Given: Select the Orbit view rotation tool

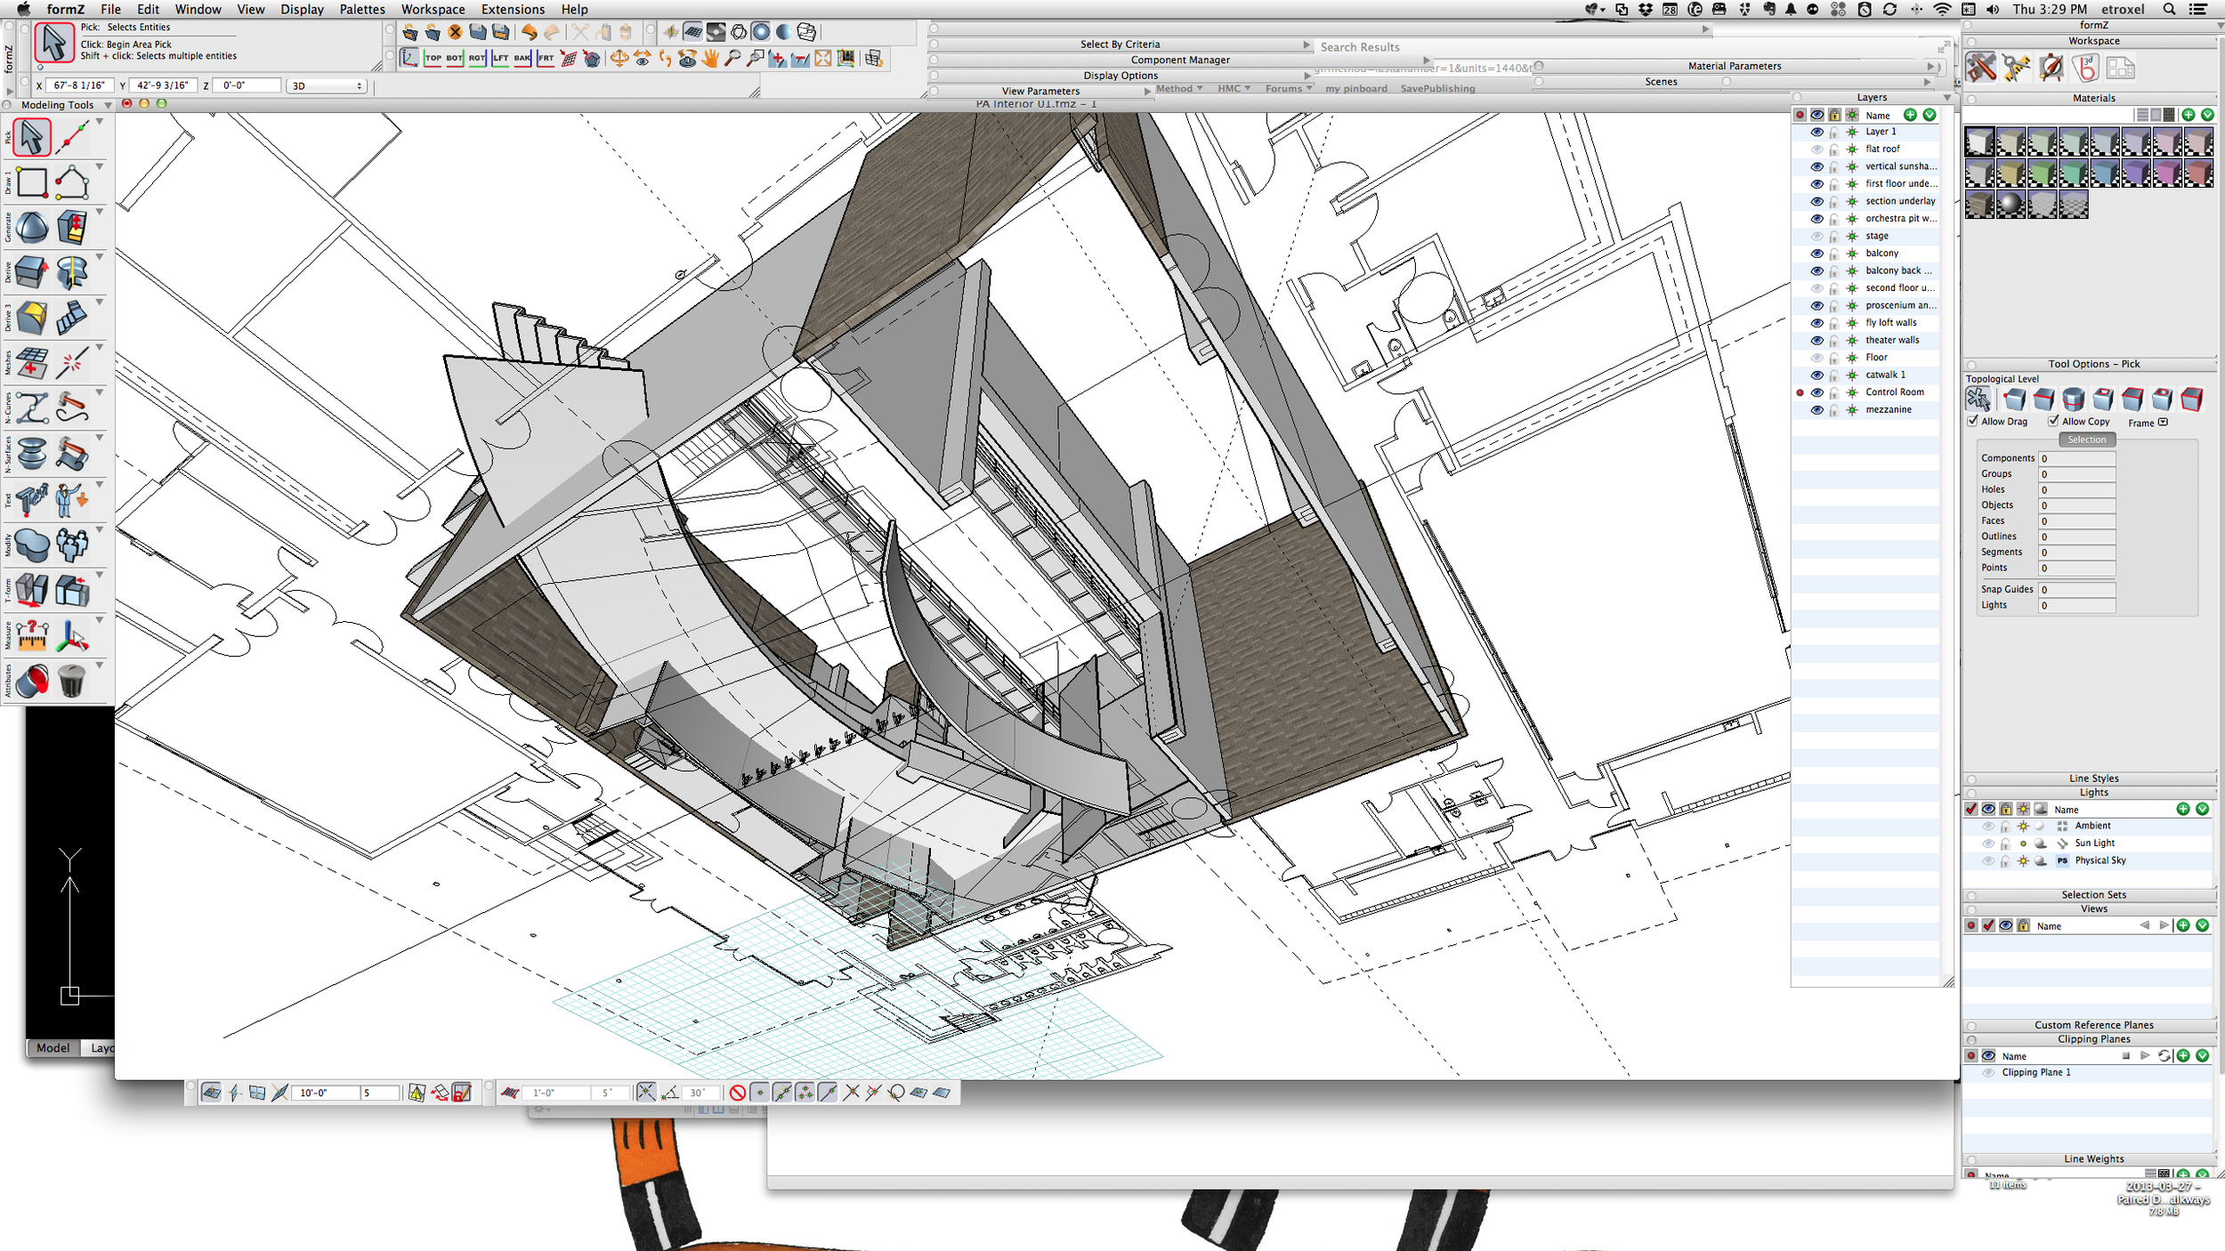Looking at the screenshot, I should (619, 59).
